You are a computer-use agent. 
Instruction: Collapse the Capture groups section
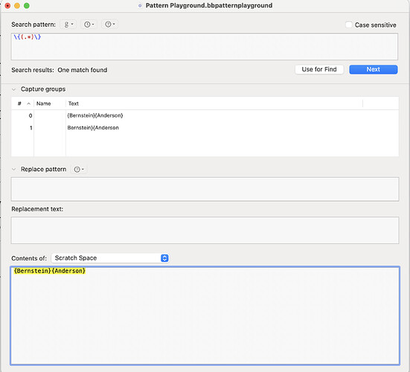(x=14, y=89)
